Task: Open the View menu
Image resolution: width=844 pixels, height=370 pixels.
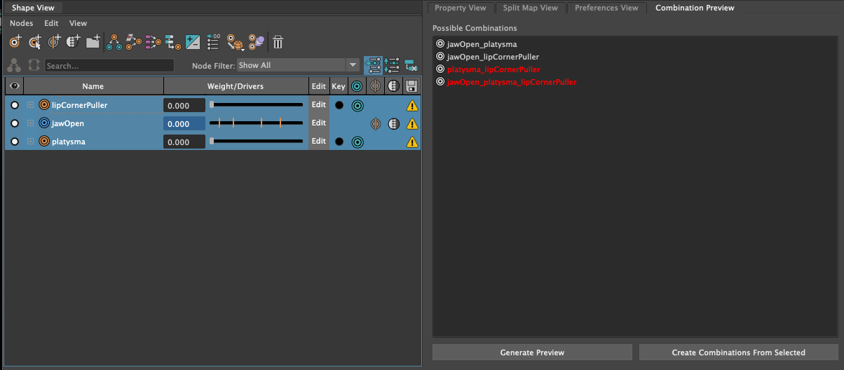Action: pyautogui.click(x=78, y=23)
